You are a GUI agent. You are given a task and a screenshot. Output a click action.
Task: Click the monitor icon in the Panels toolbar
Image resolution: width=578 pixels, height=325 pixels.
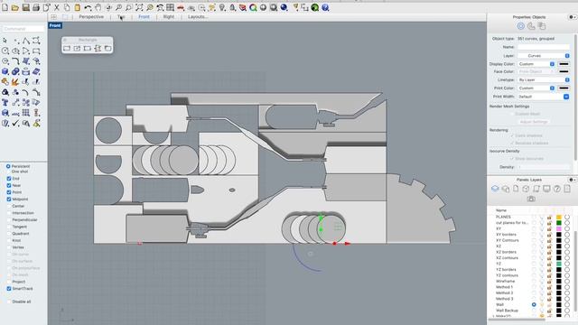pos(546,189)
